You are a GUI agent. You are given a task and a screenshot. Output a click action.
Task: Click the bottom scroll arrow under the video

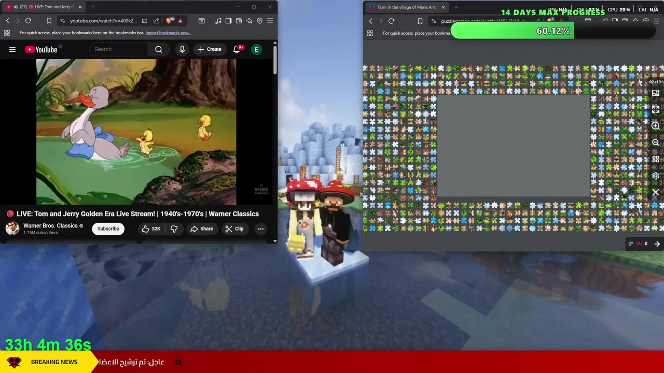pyautogui.click(x=275, y=241)
